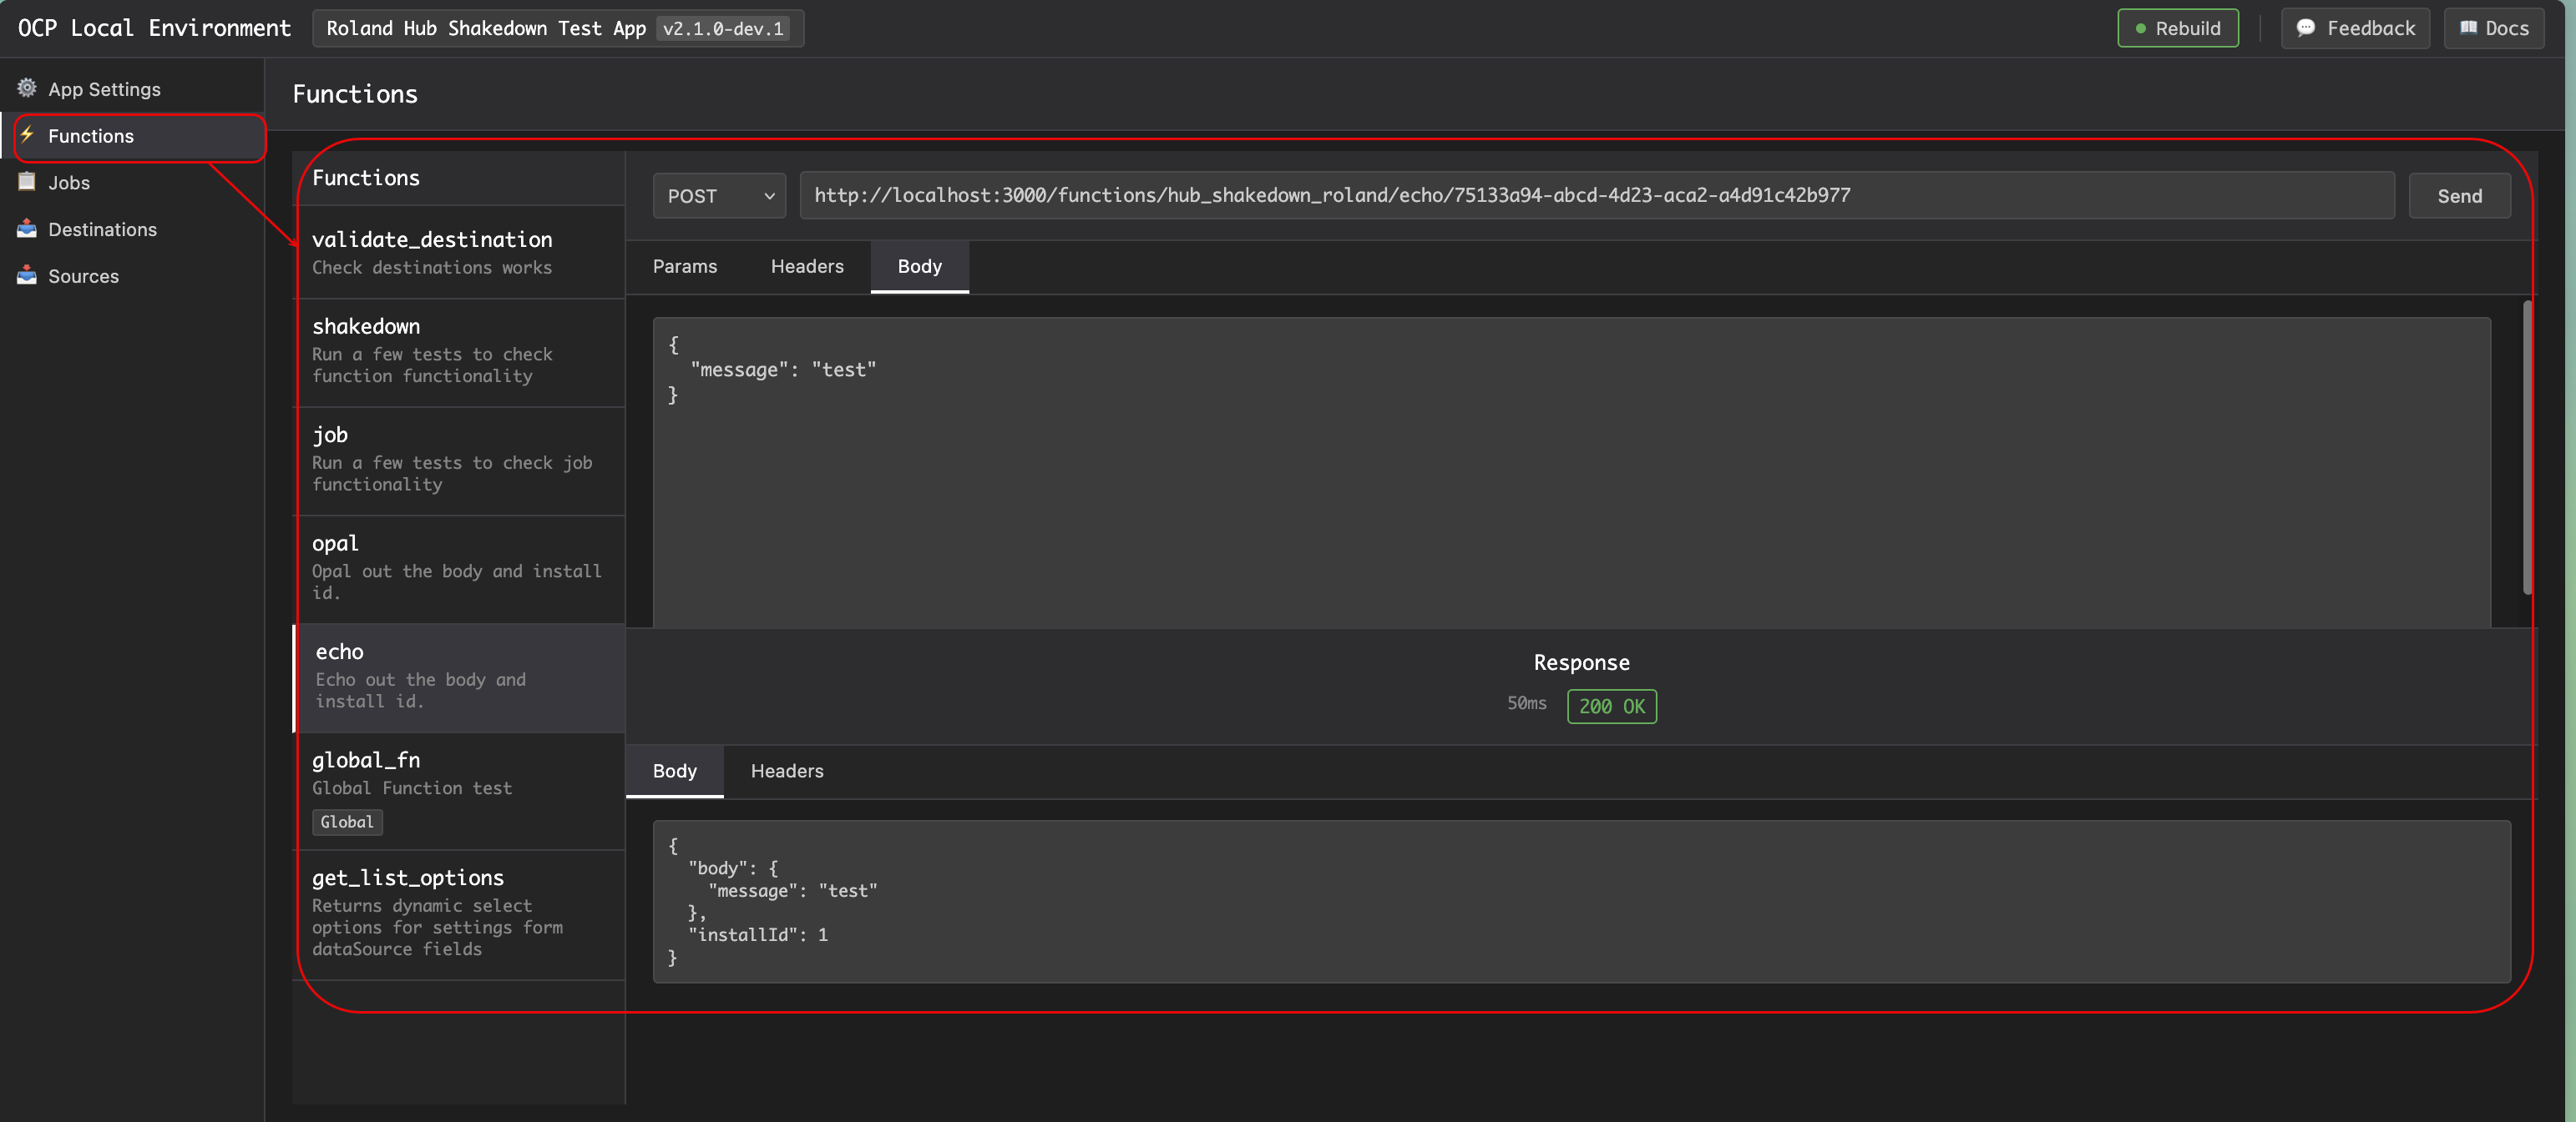Click the Jobs clipboard icon
The width and height of the screenshot is (2576, 1122).
27,182
